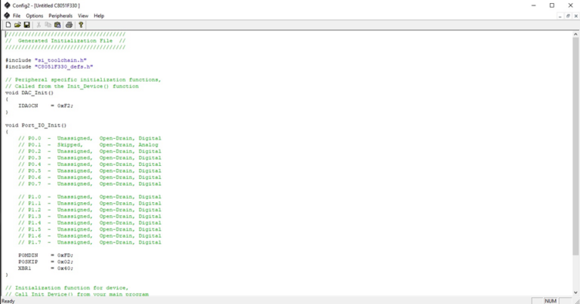
Task: Restore the inner document window
Action: 566,15
